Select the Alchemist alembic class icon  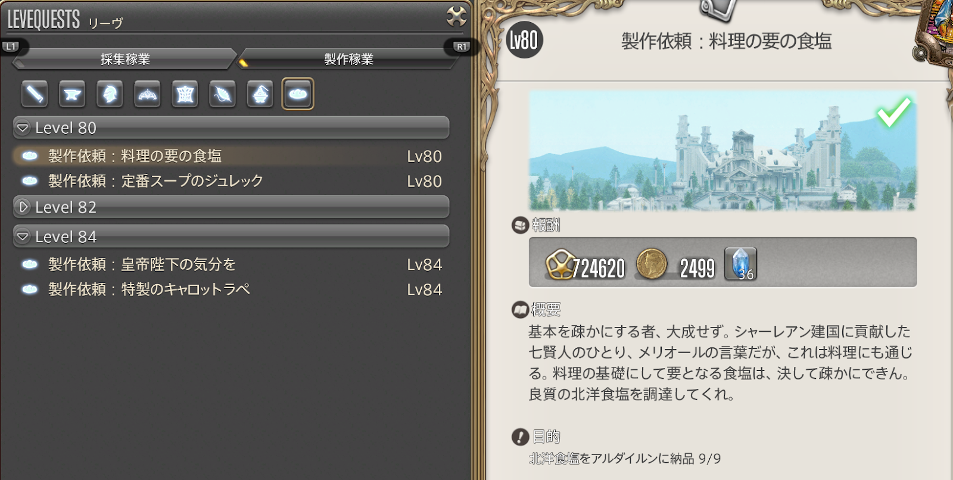coord(260,93)
